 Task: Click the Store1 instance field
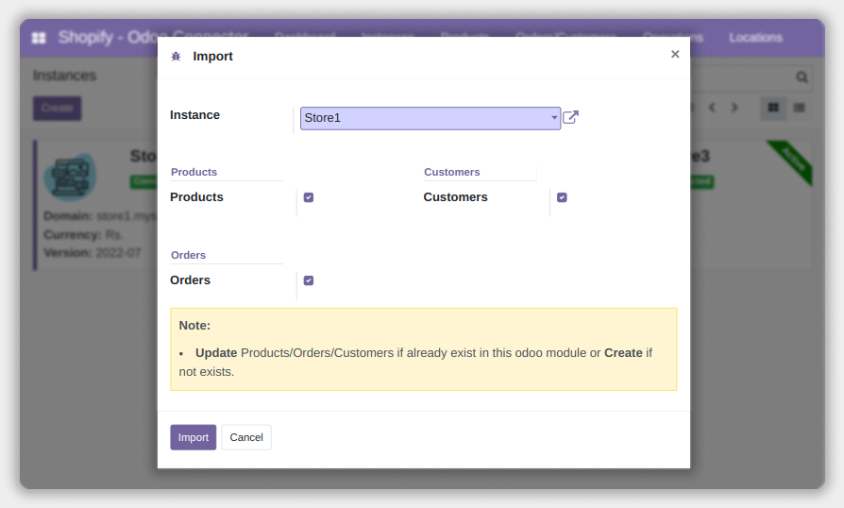pos(430,118)
